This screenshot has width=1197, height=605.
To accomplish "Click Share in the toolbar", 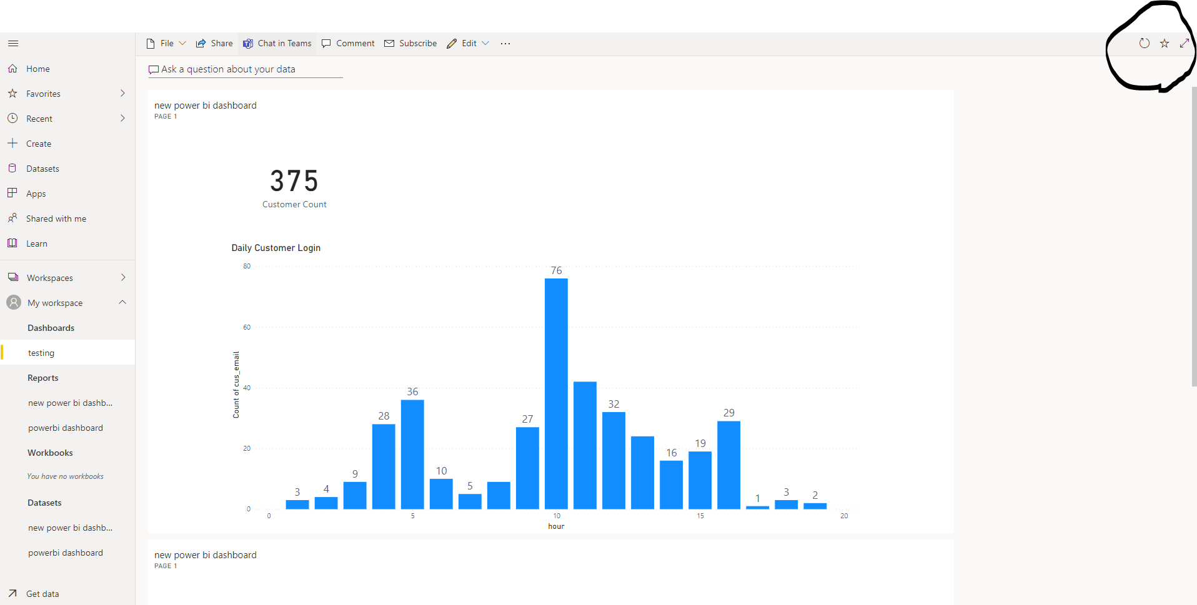I will point(214,43).
